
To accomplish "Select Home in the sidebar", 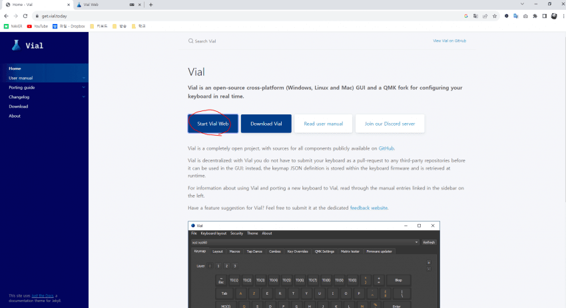I will [x=15, y=69].
